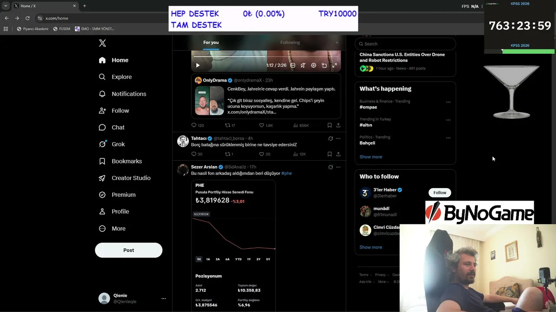Open Tahtacı's profile picture

click(x=183, y=141)
